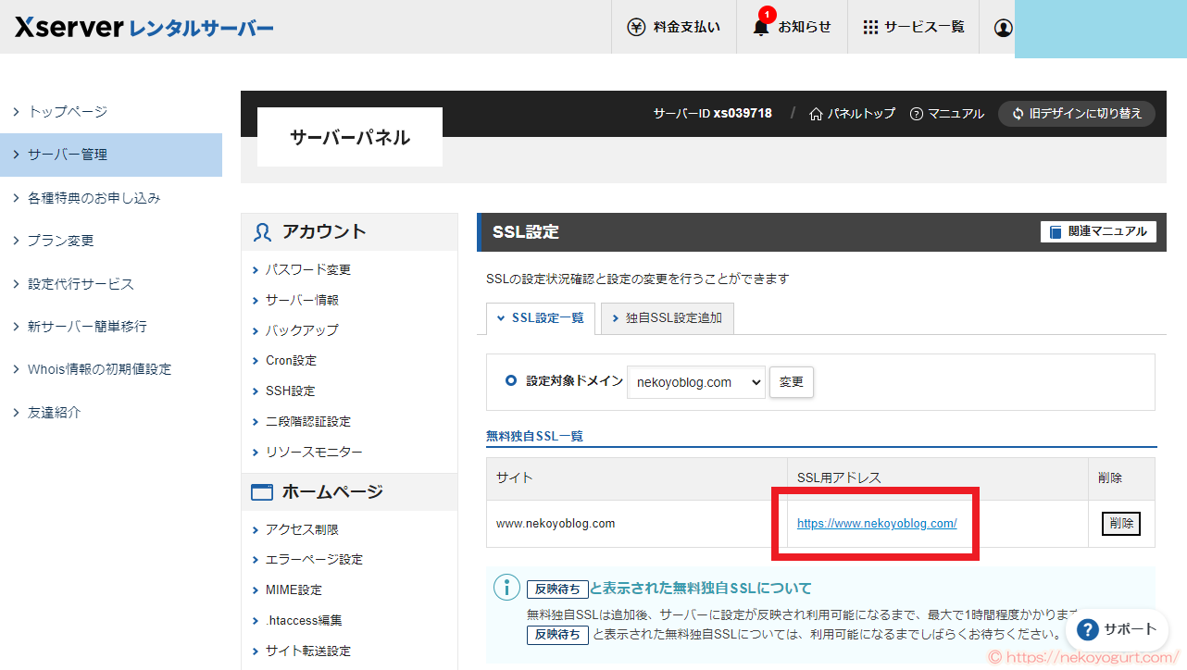Click the 関連マニュアル document icon
1187x670 pixels.
coord(1056,231)
